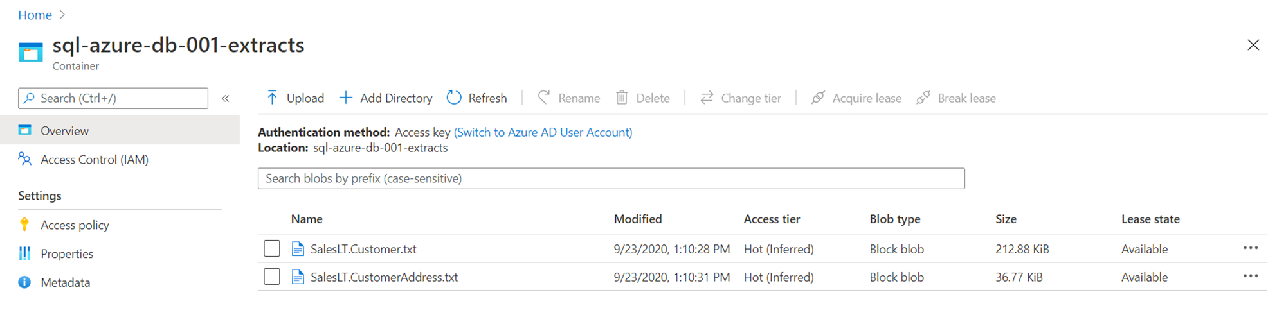Open more options for SalesLT.Customer.txt

[x=1250, y=248]
